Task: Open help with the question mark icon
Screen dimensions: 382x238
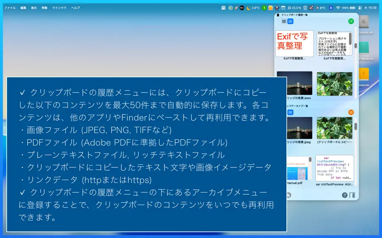Action: [344, 195]
